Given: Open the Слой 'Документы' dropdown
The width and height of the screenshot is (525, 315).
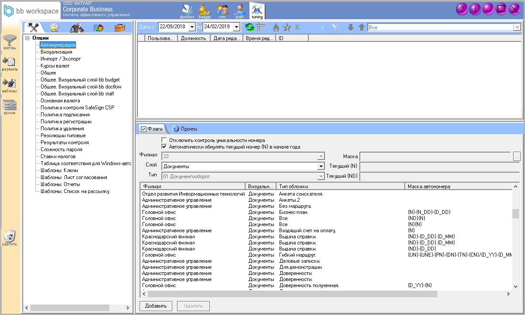Looking at the screenshot, I should coord(321,166).
